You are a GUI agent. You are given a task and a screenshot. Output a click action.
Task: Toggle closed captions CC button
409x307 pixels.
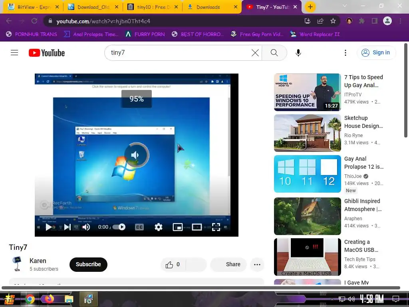click(x=139, y=227)
